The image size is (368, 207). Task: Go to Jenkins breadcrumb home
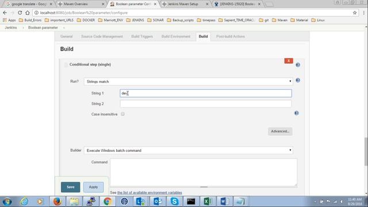11,28
